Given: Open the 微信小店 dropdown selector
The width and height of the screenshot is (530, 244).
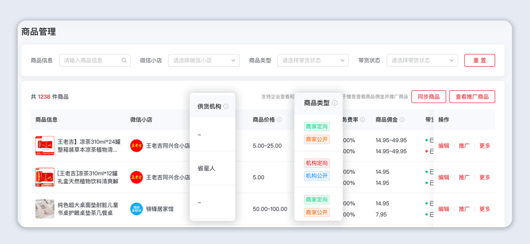Looking at the screenshot, I should click(x=204, y=60).
